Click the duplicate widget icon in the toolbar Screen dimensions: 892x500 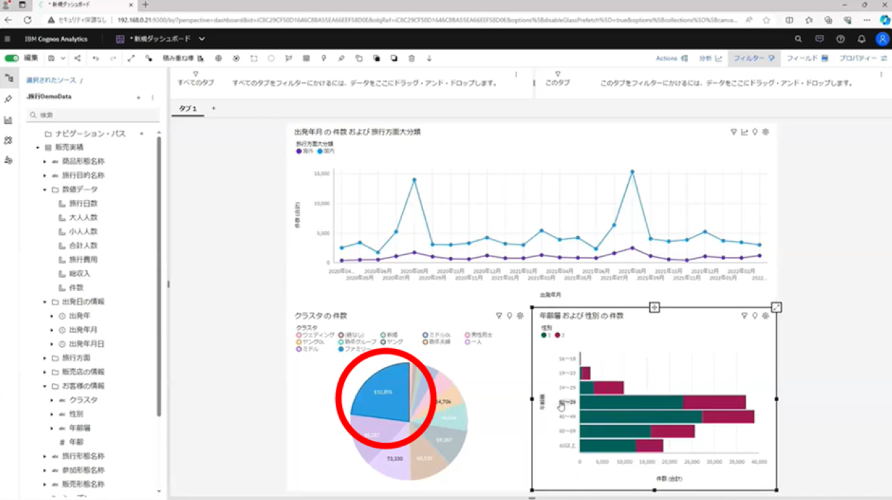coord(359,58)
